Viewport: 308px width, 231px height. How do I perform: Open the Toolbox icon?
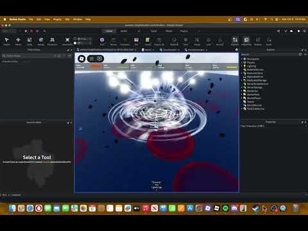258,40
